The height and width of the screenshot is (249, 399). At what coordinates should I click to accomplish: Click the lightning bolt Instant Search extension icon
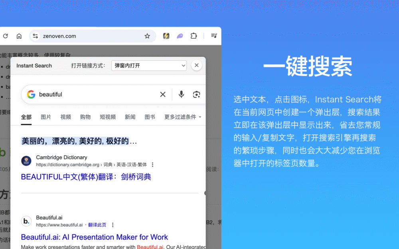[166, 36]
